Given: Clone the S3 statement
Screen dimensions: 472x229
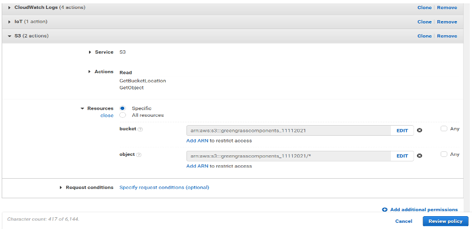Looking at the screenshot, I should [x=424, y=36].
